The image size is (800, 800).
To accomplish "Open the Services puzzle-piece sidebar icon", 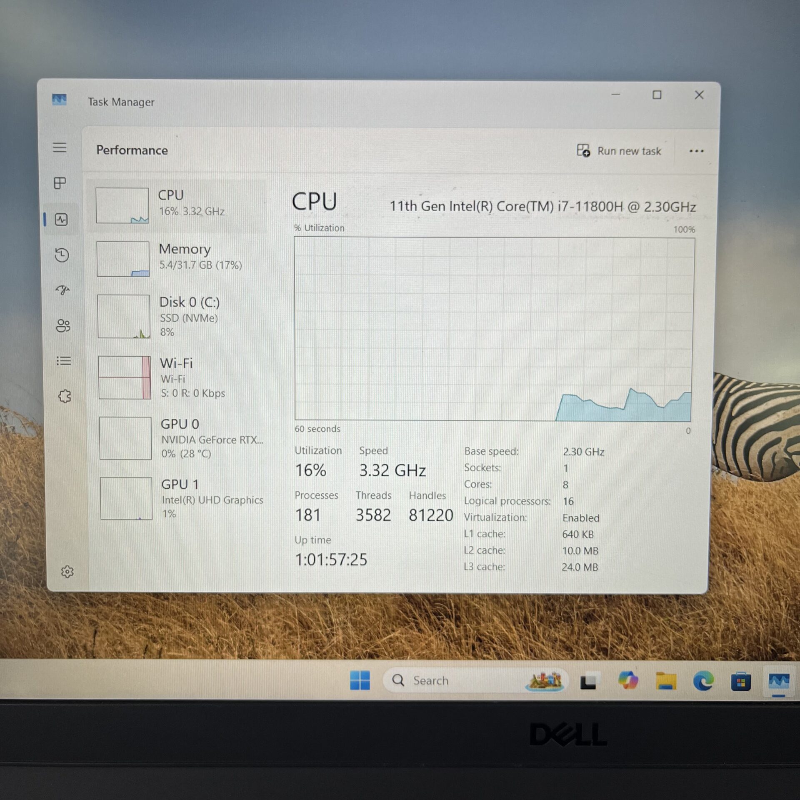I will pos(65,396).
